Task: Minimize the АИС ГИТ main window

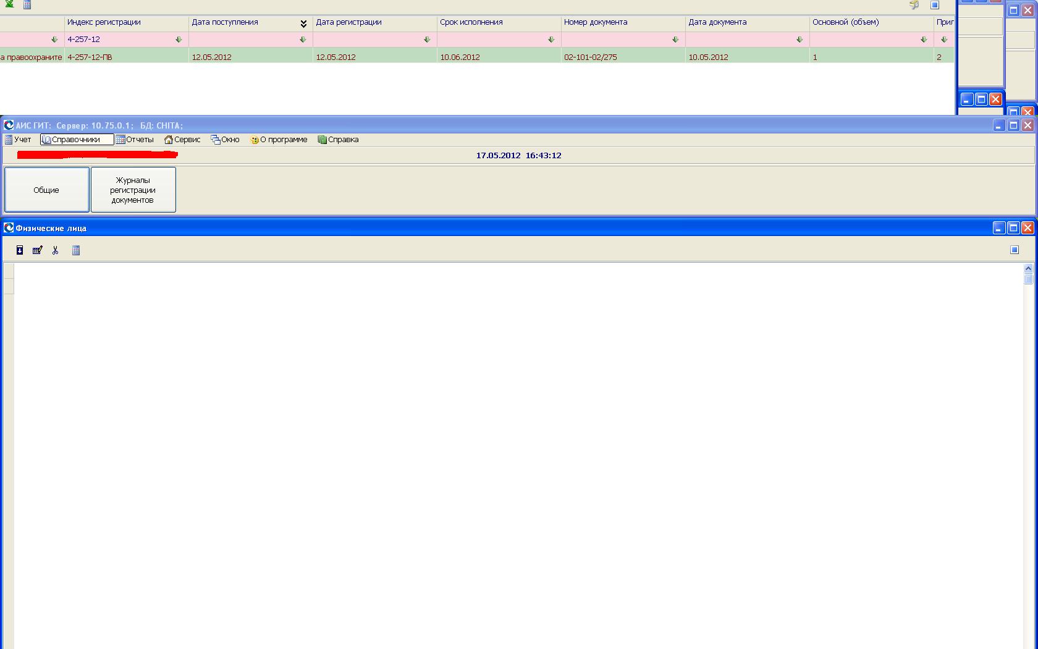Action: point(999,125)
